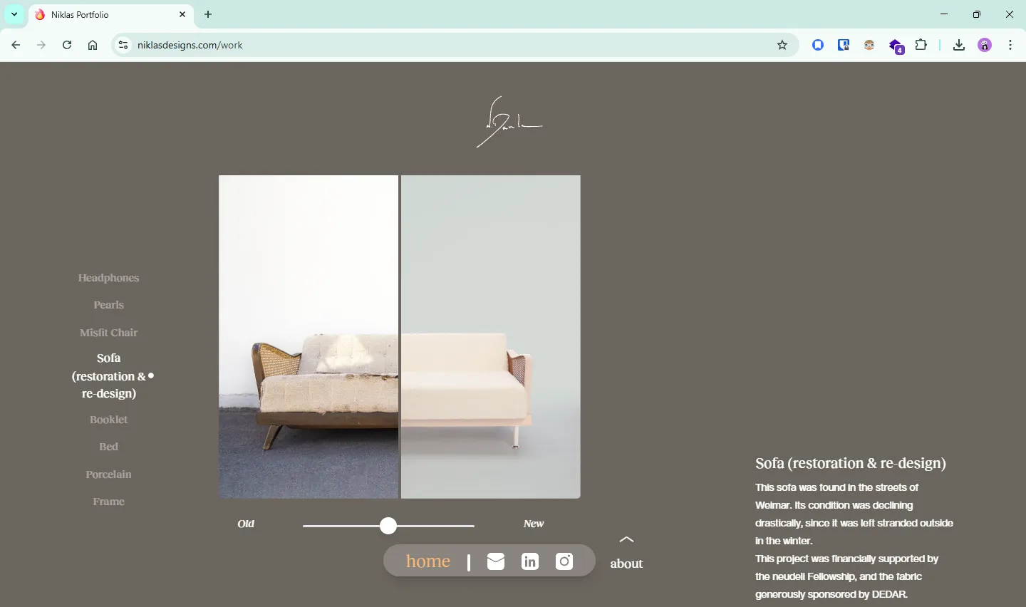Go to browser home page icon
Image resolution: width=1026 pixels, height=607 pixels.
point(93,45)
